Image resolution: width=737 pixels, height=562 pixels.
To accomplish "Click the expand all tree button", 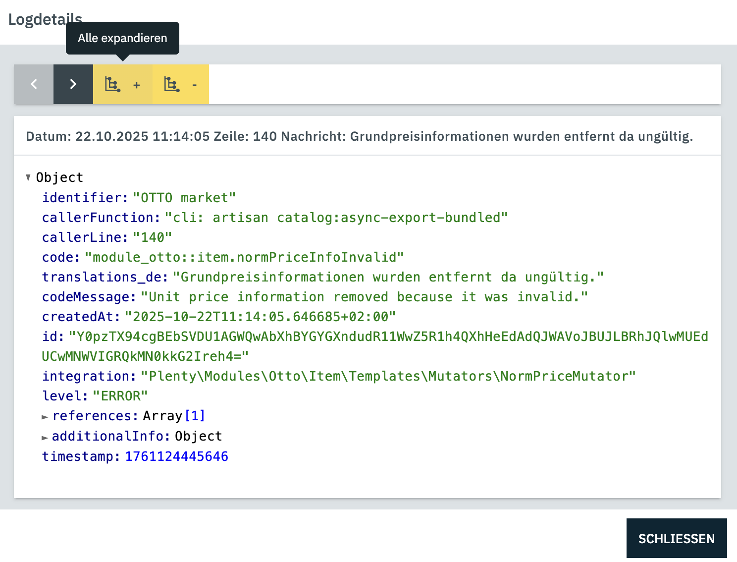I will [x=122, y=84].
